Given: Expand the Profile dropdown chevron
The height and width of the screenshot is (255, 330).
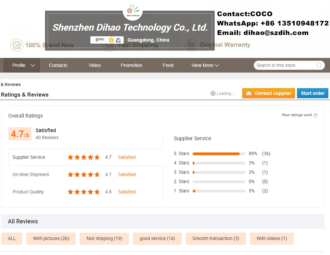Looking at the screenshot, I should 33,65.
